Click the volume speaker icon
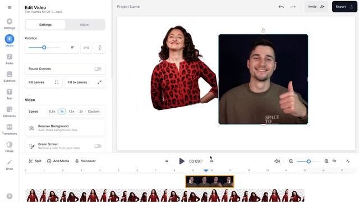This screenshot has height=202, width=359. [x=277, y=161]
